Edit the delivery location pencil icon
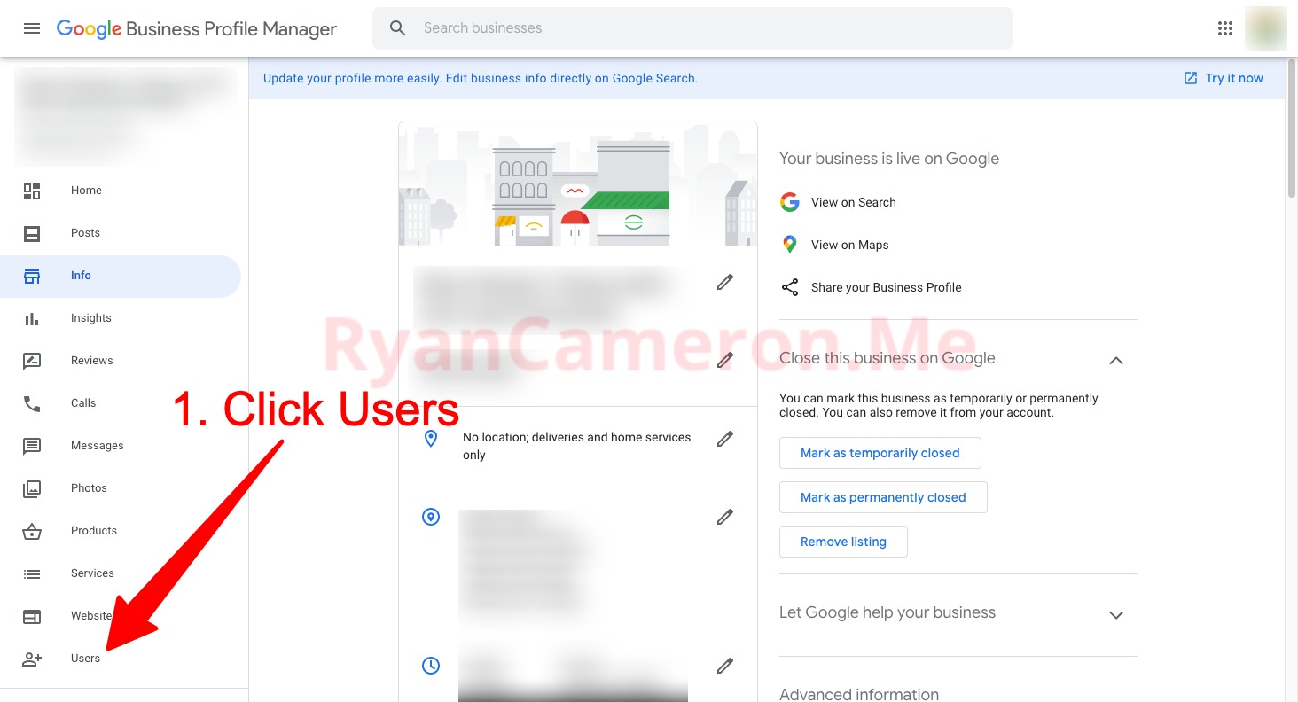 pos(725,439)
